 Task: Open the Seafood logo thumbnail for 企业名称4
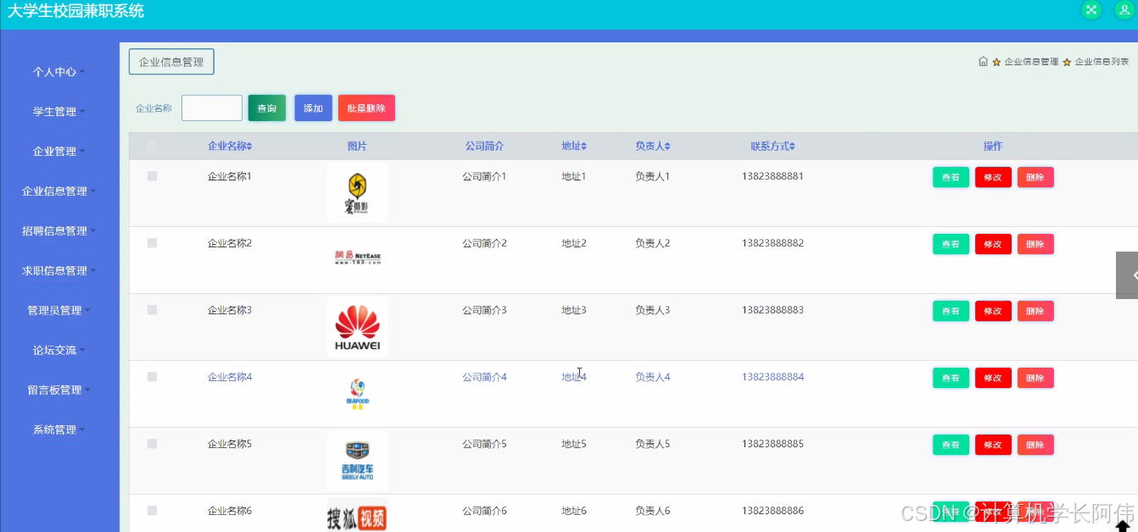coord(357,393)
